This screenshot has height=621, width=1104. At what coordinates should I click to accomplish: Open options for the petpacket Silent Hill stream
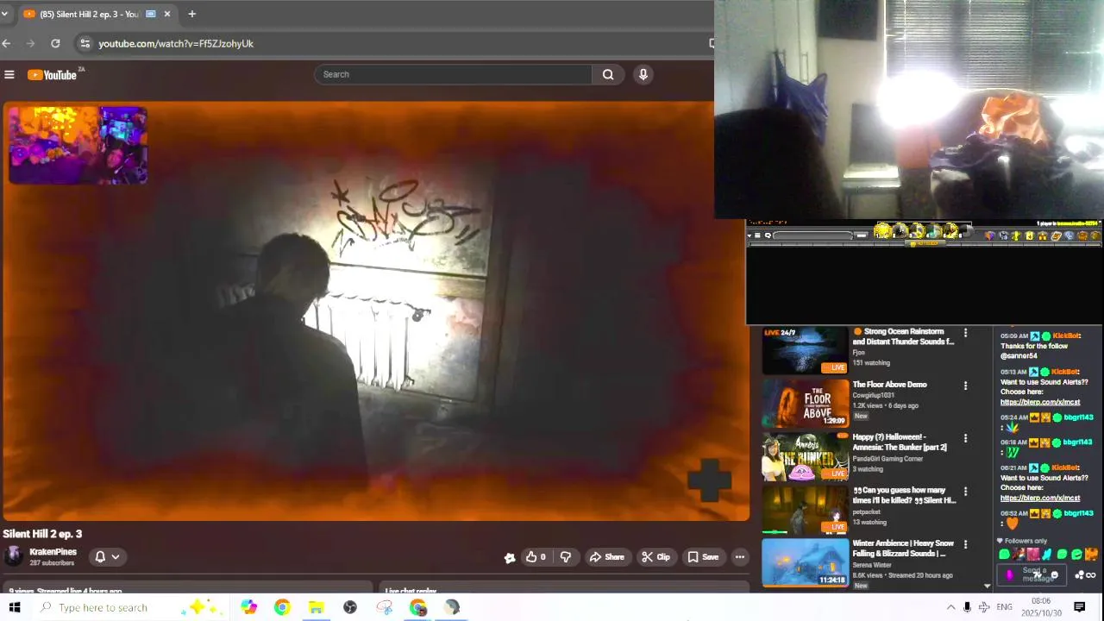(965, 492)
